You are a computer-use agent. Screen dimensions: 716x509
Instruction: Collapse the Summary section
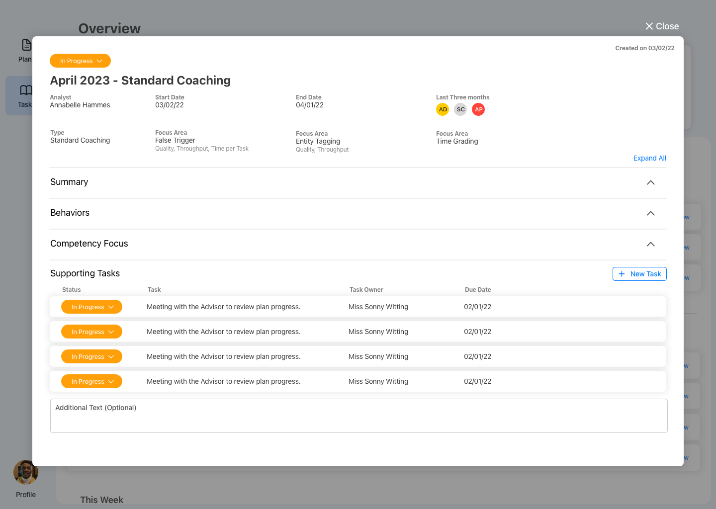650,182
